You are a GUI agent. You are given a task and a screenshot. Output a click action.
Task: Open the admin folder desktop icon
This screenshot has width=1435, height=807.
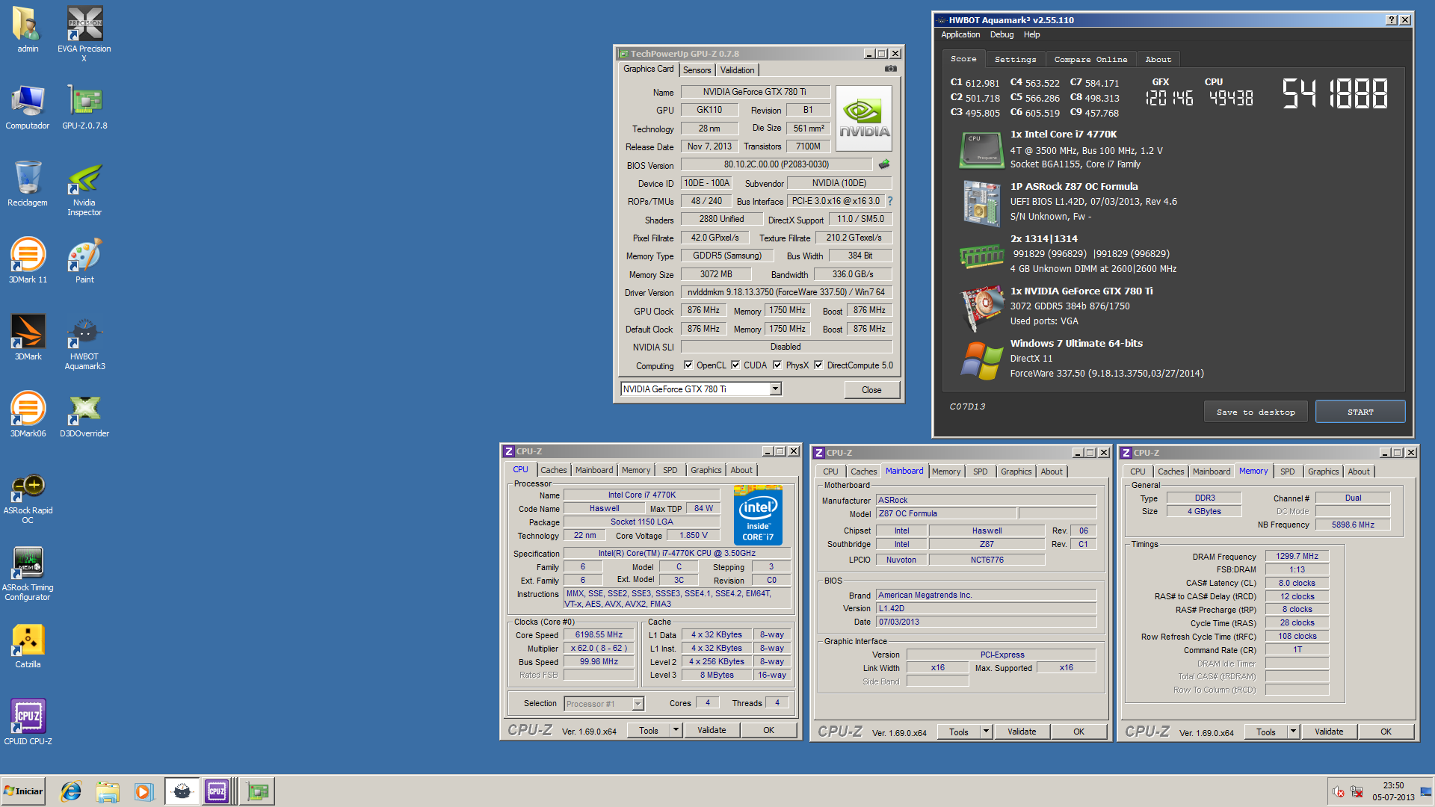[28, 30]
